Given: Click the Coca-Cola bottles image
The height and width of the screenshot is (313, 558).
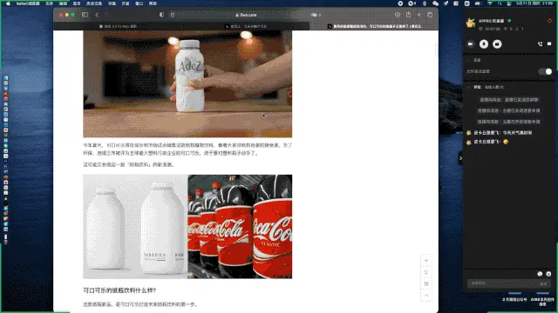Looking at the screenshot, I should 240,226.
